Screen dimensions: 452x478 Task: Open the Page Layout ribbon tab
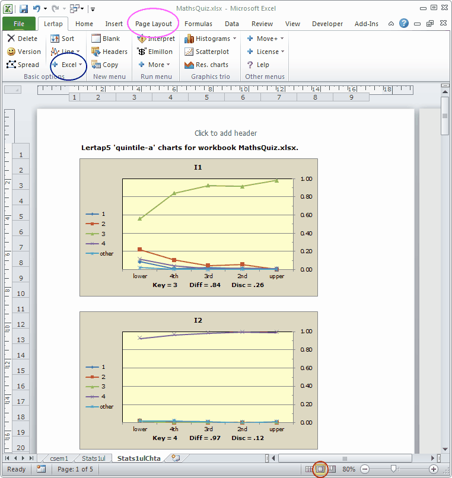coord(154,24)
